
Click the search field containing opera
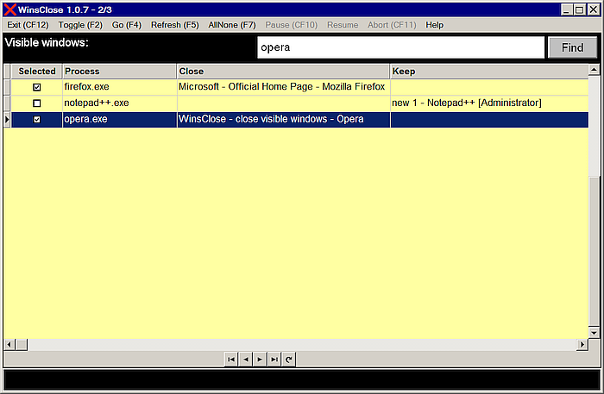(400, 48)
